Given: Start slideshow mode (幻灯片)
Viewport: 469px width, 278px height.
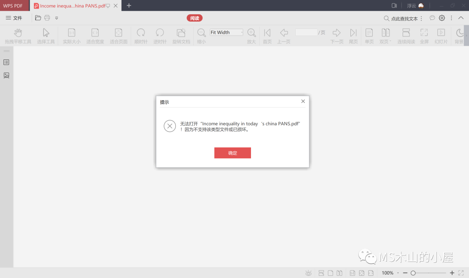Looking at the screenshot, I should (441, 36).
